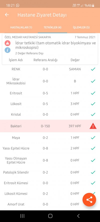Tap the İdrar tetkiki test title

pyautogui.click(x=55, y=45)
